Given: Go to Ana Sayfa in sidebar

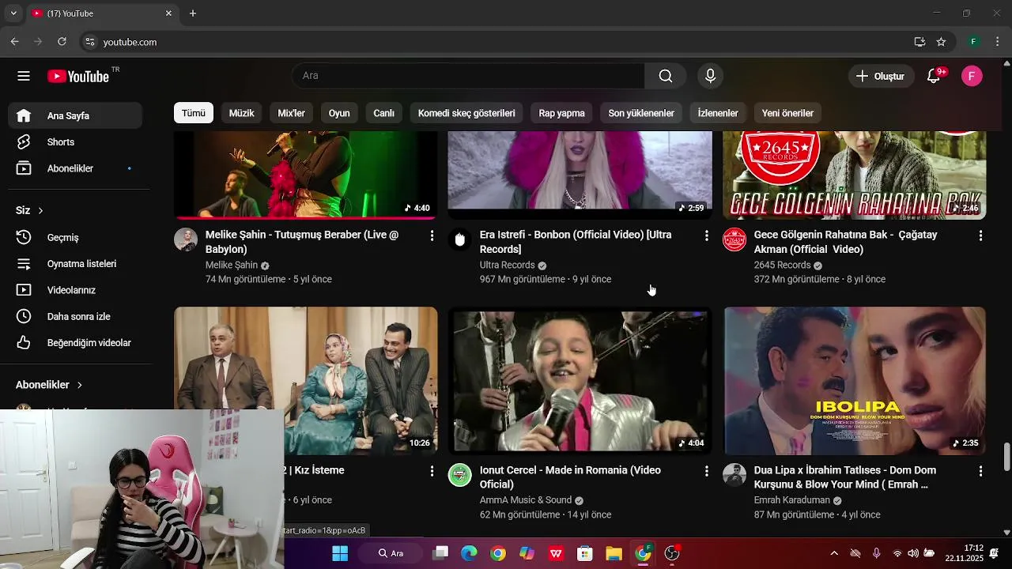Looking at the screenshot, I should (x=75, y=115).
